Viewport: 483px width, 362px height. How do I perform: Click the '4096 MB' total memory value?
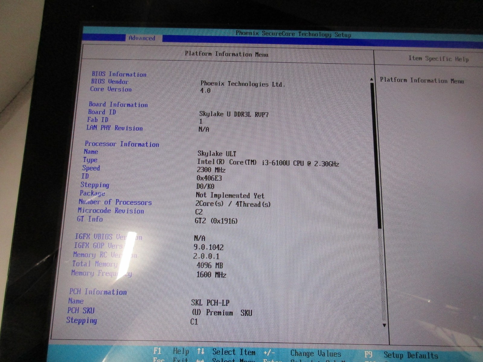pos(210,265)
